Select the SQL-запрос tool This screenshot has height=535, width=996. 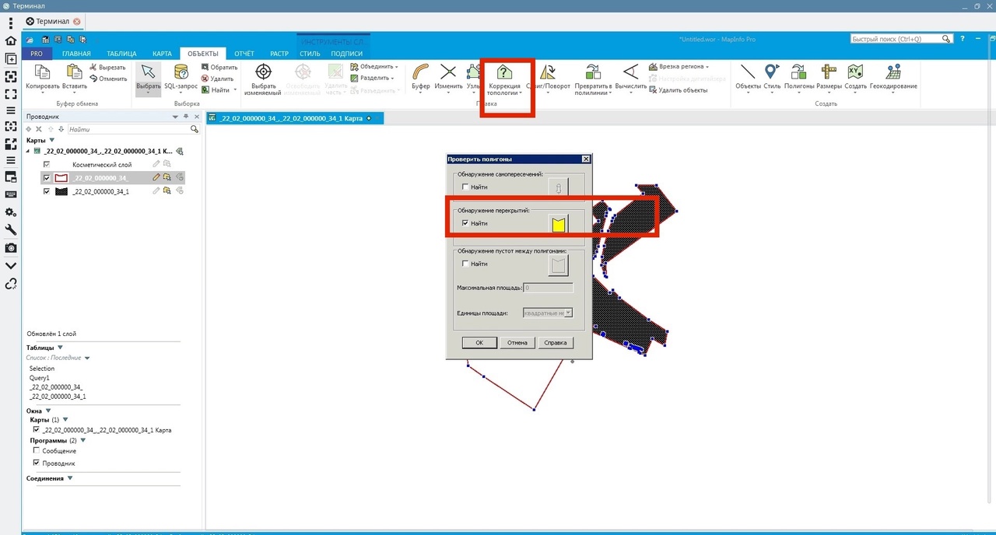(x=181, y=72)
